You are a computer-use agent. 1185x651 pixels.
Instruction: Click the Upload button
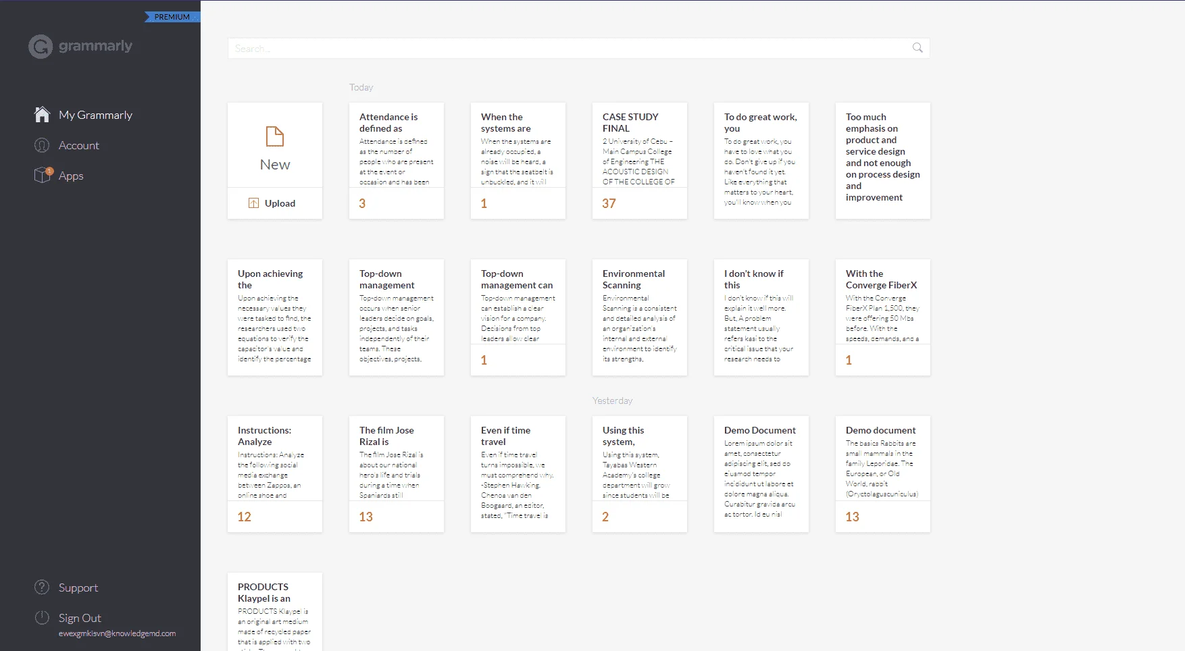(x=275, y=203)
